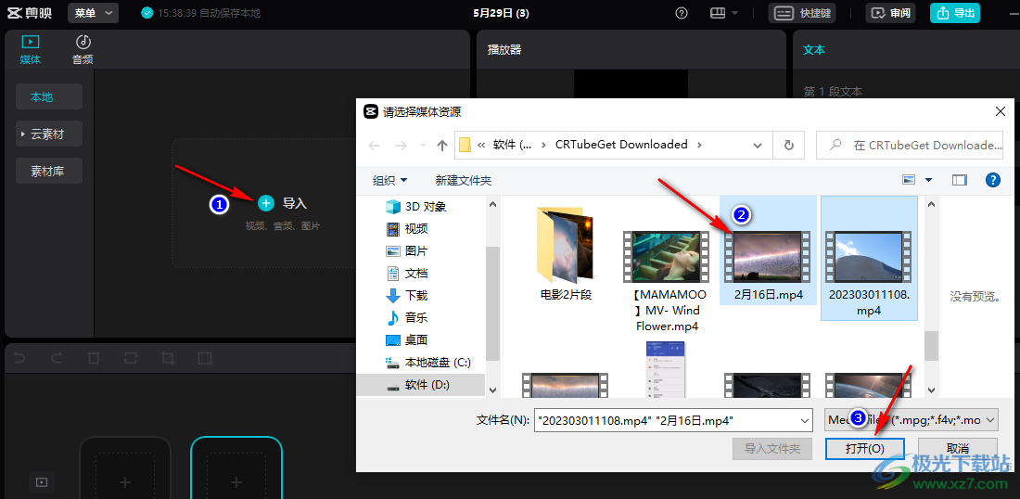The height and width of the screenshot is (499, 1020).
Task: Open the material library (素材库)
Action: (49, 172)
